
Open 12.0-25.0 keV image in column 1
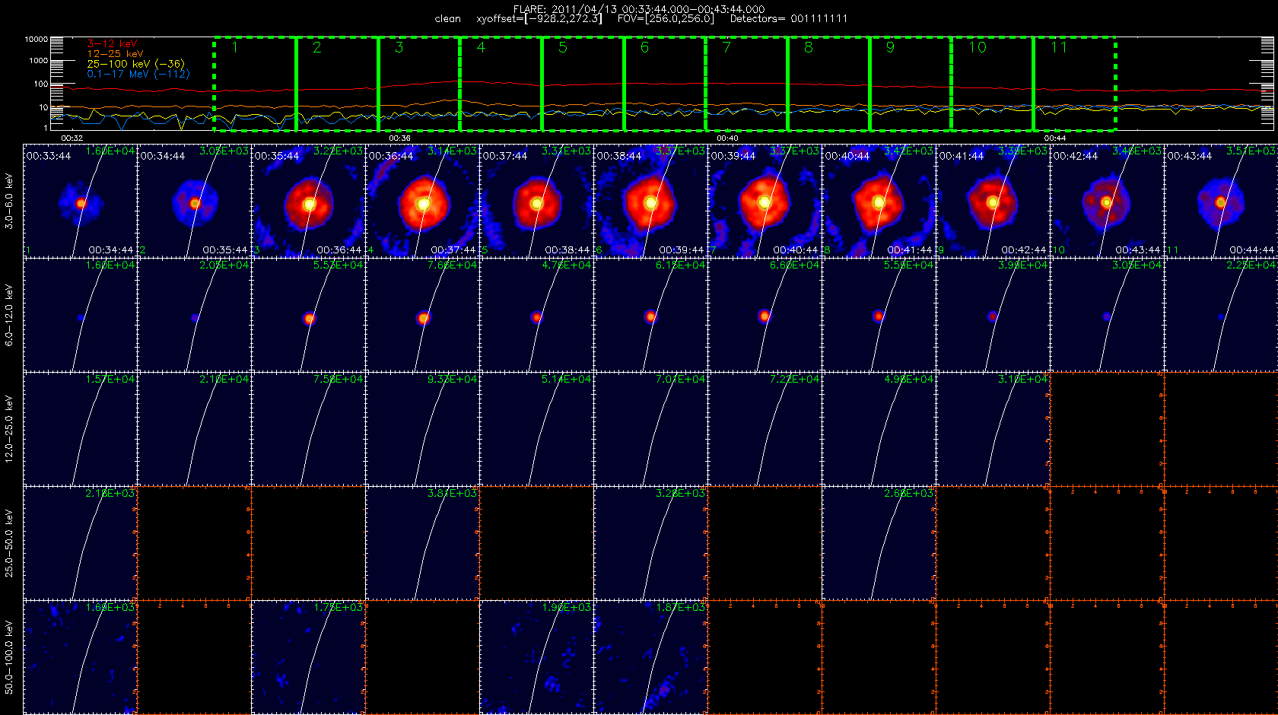coord(81,430)
